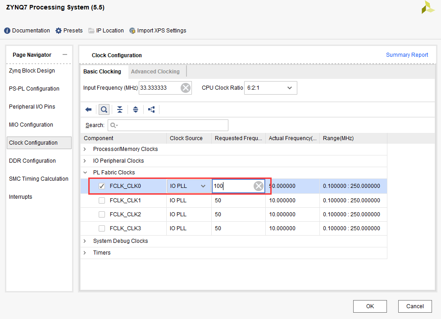Enable the FCLK_CLK3 checkbox
Screen dimensions: 441x319
102,228
